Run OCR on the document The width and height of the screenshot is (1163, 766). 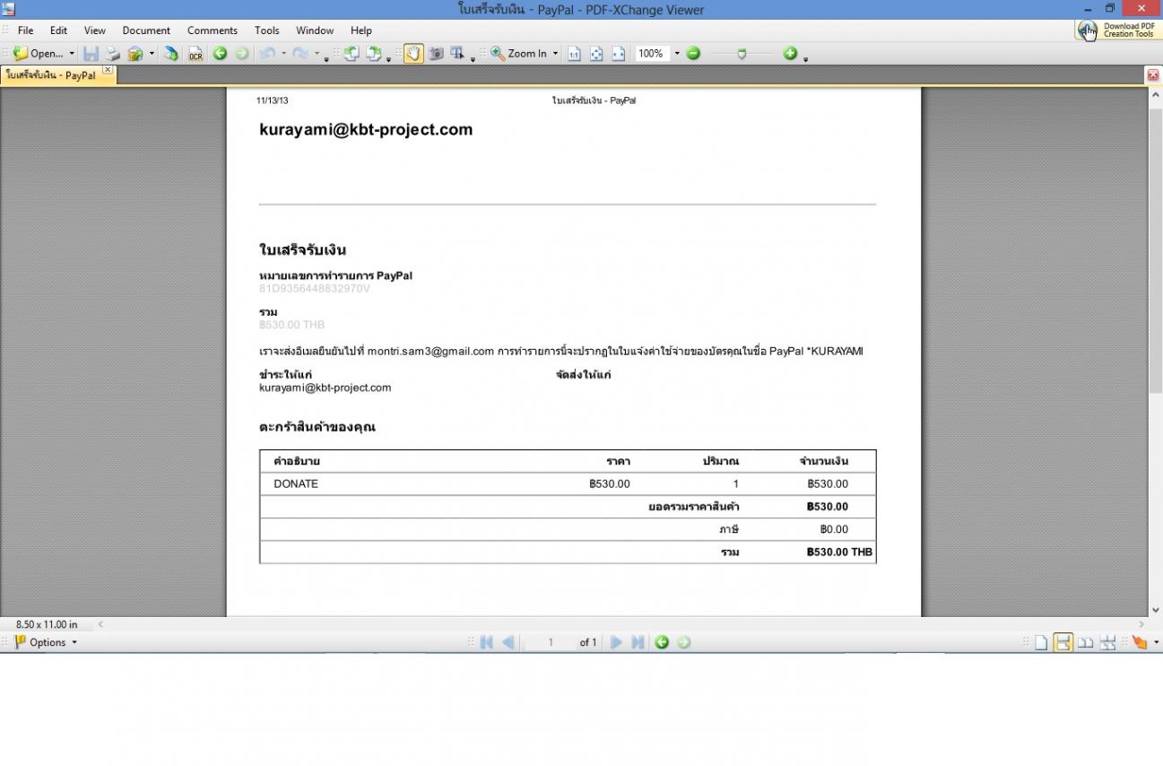[195, 54]
